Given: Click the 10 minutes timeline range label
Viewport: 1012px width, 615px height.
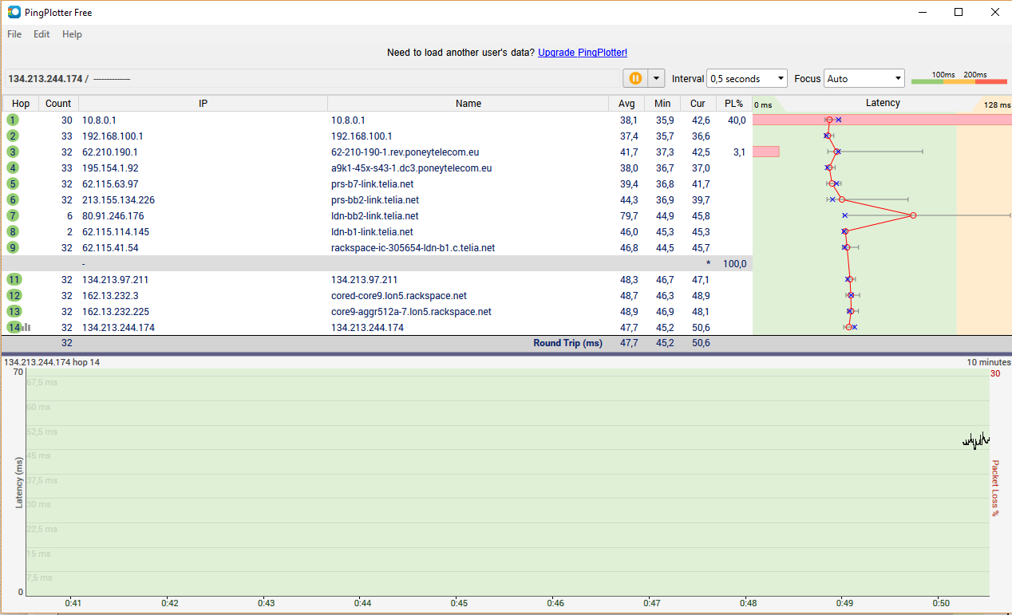Looking at the screenshot, I should pos(989,362).
